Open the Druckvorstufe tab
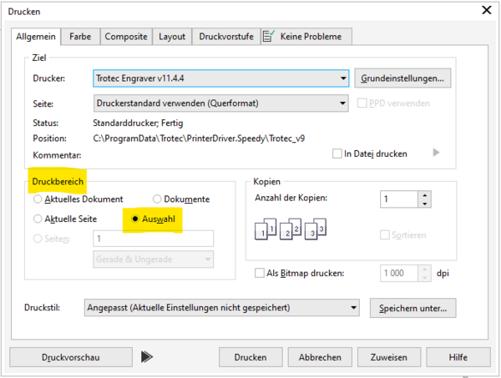Image resolution: width=501 pixels, height=378 pixels. tap(225, 37)
